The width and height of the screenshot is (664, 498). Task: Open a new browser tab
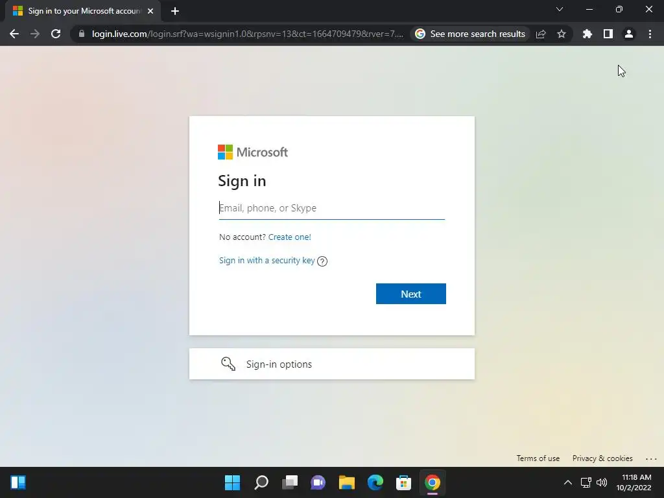pos(175,11)
